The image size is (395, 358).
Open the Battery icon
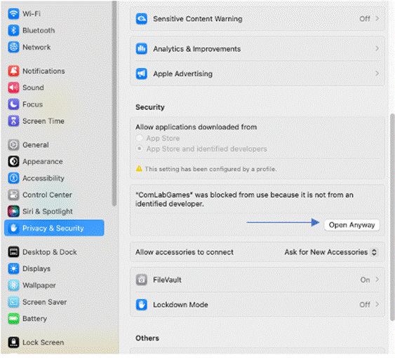[13, 319]
